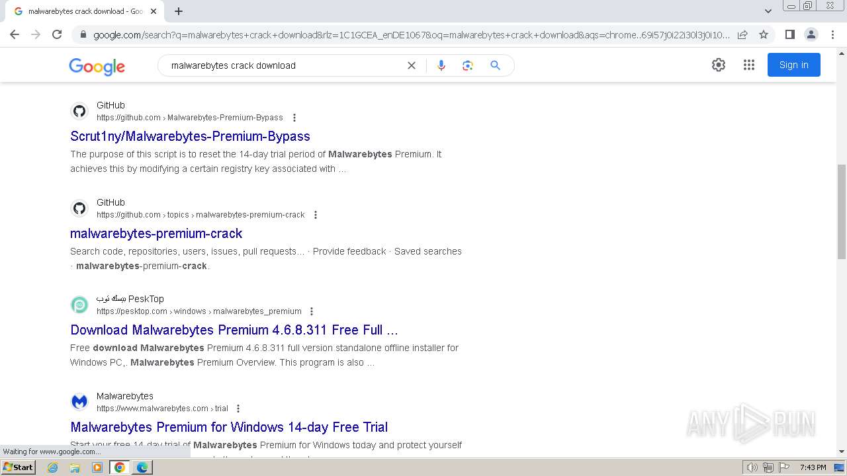The width and height of the screenshot is (847, 476).
Task: Open options for malwarebytes.com trial result
Action: (238, 409)
